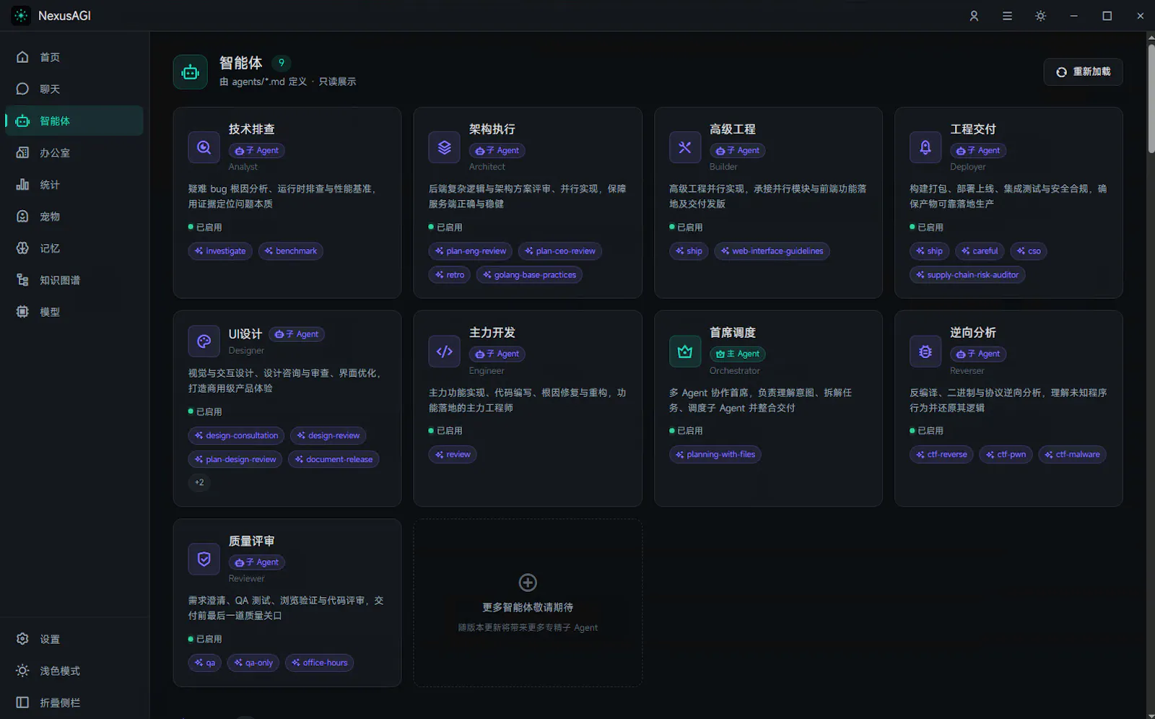This screenshot has width=1155, height=719.
Task: Collapse sidebar with 折叠侧栏
Action: (x=74, y=702)
